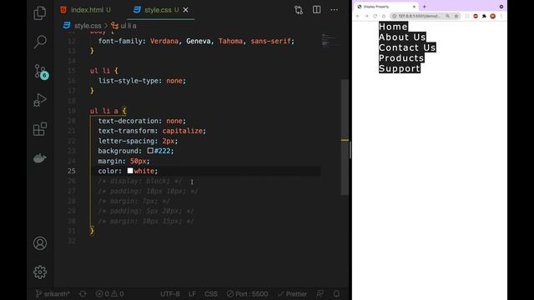Click the red ad-blocker extension icon
534x300 pixels.
pos(476,16)
